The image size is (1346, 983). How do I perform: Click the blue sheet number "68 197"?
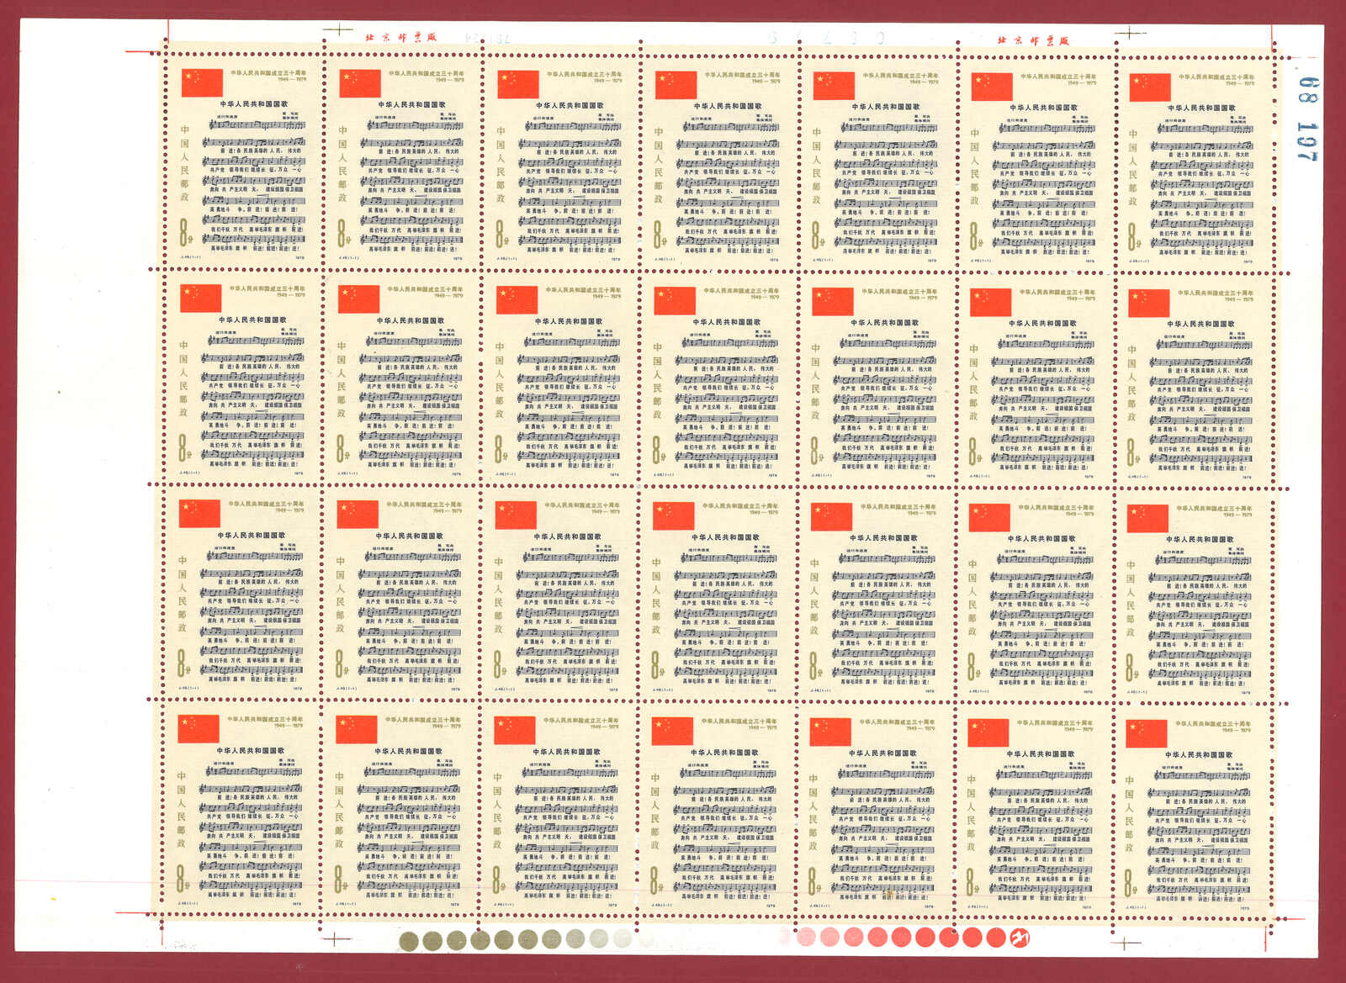(1307, 119)
